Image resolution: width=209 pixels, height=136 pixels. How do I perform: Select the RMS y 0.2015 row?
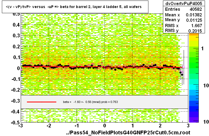(183, 31)
